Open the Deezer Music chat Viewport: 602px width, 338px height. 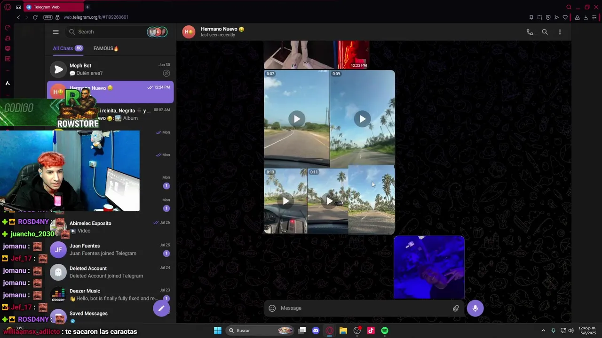pyautogui.click(x=110, y=295)
